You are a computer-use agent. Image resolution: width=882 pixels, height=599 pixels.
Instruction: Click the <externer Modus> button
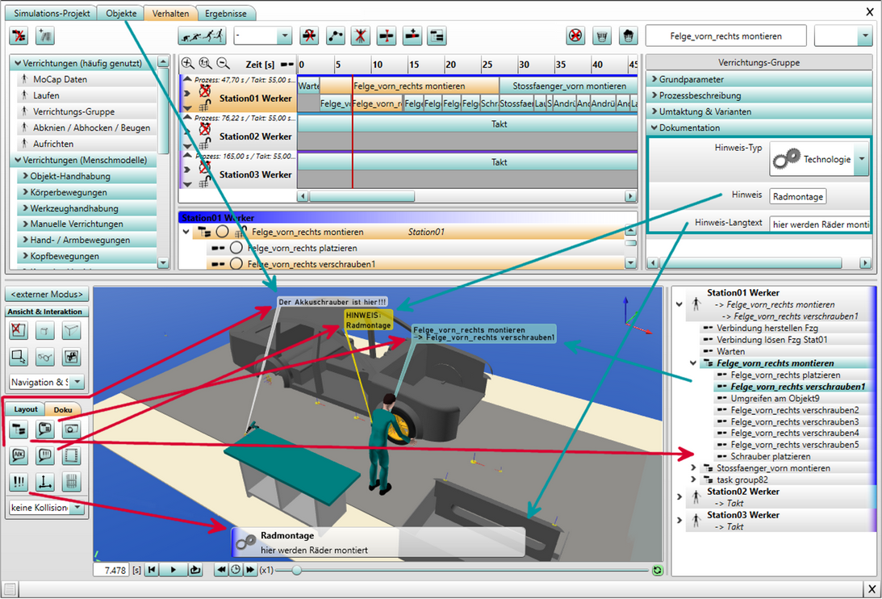(45, 295)
